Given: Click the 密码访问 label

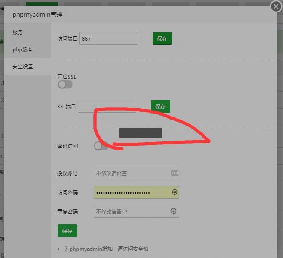Looking at the screenshot, I should (67, 146).
